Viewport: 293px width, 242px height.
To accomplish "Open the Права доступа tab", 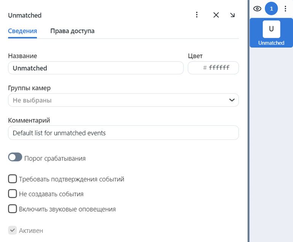I will coord(72,31).
